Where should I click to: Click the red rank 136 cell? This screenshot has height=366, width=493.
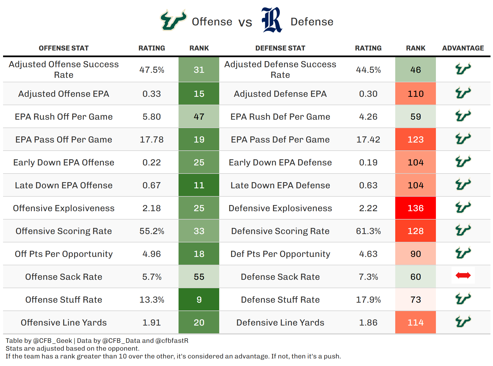416,208
